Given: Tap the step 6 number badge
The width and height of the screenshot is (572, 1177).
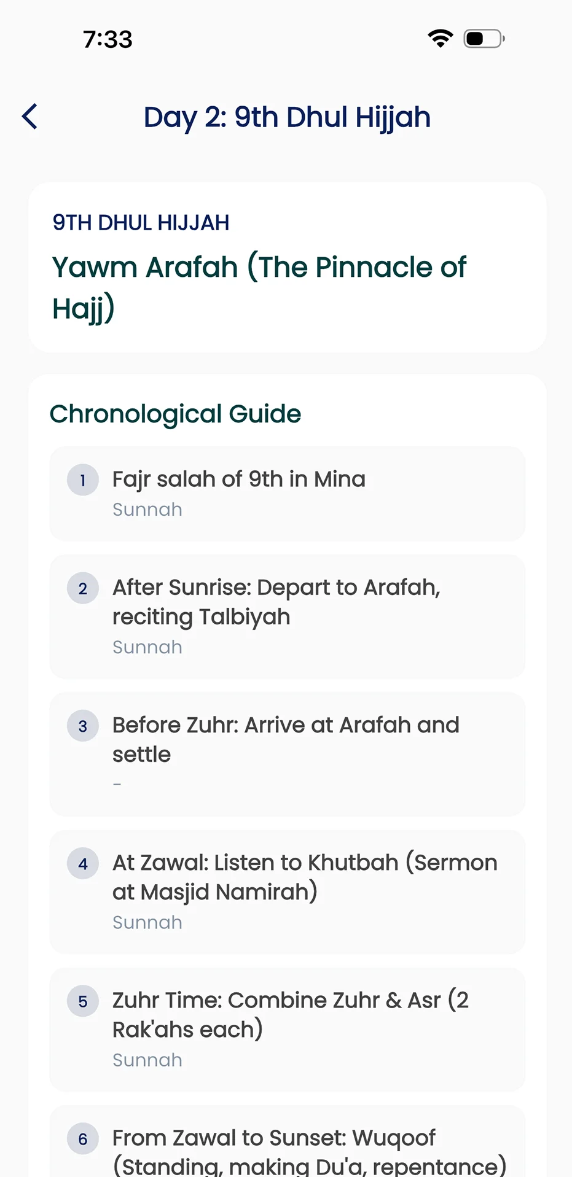Looking at the screenshot, I should point(83,1139).
